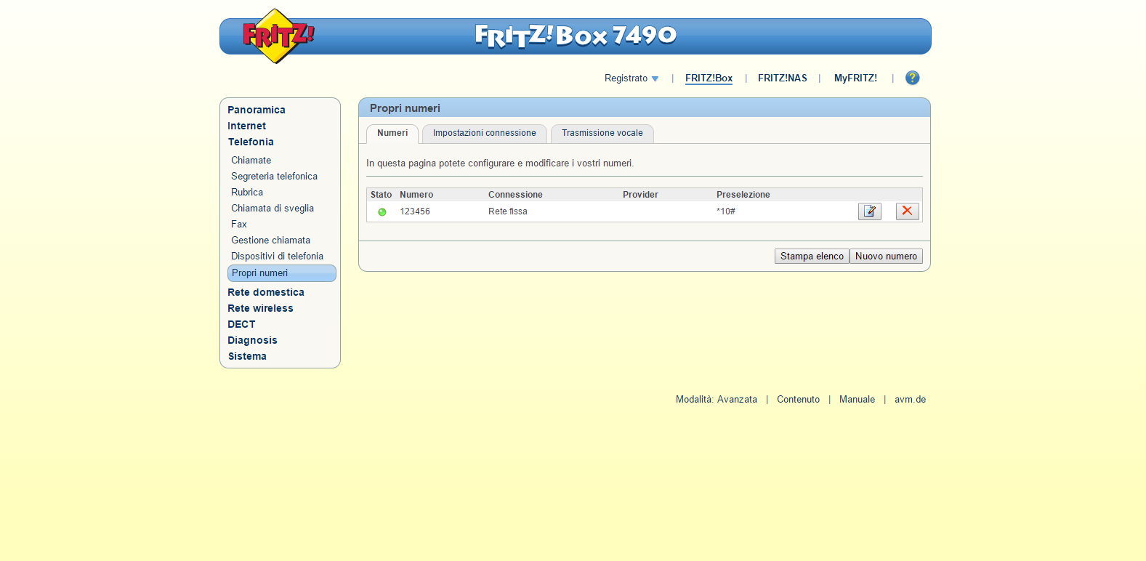The width and height of the screenshot is (1146, 561).
Task: Select Dispositivi di telefonia menu entry
Action: coord(277,257)
